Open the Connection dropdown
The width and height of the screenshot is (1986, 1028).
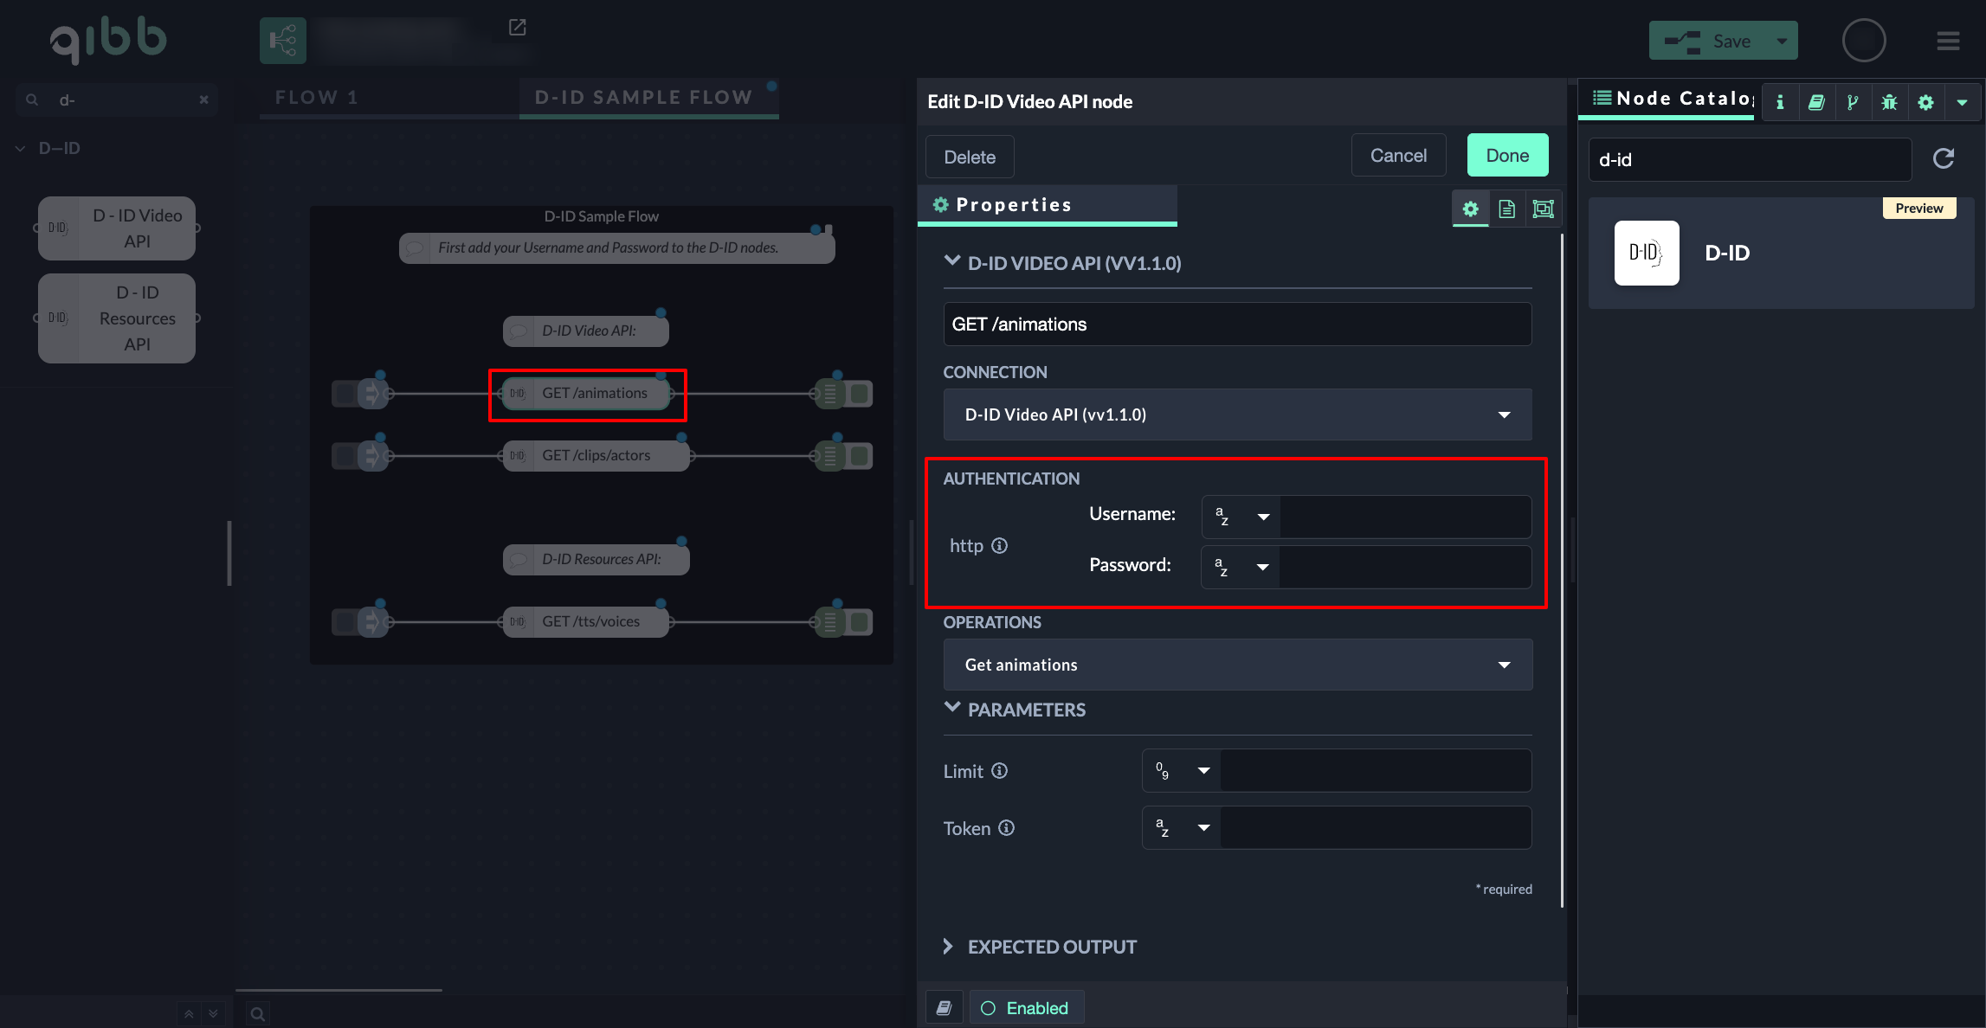1237,414
